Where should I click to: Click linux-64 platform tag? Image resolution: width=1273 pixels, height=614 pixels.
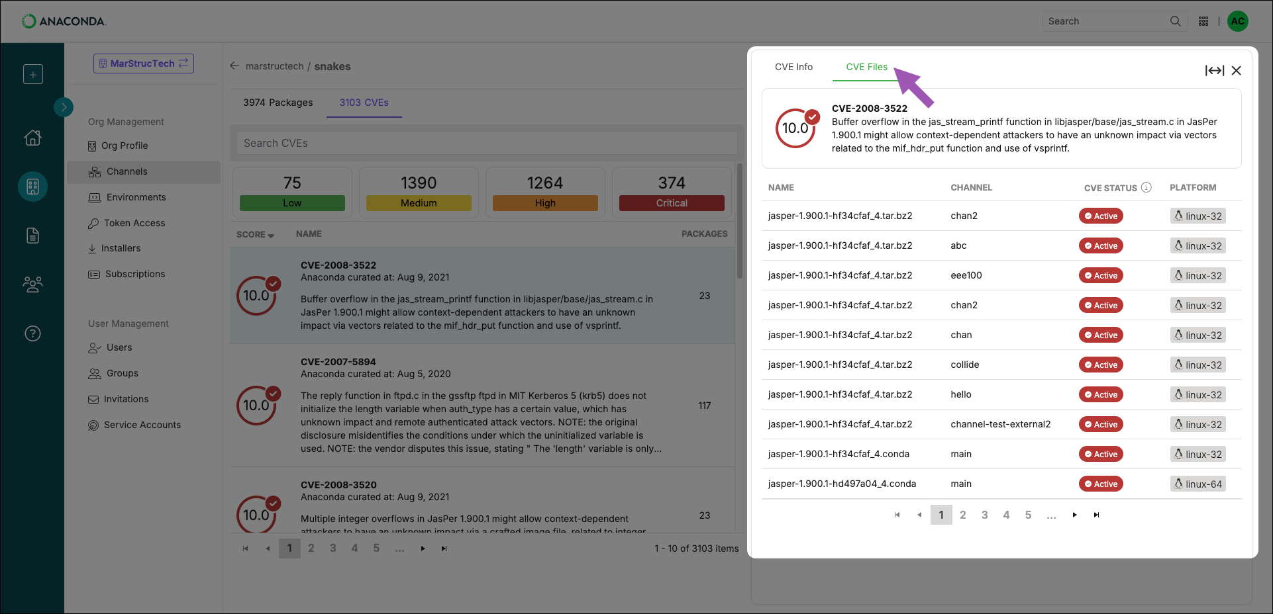point(1197,484)
